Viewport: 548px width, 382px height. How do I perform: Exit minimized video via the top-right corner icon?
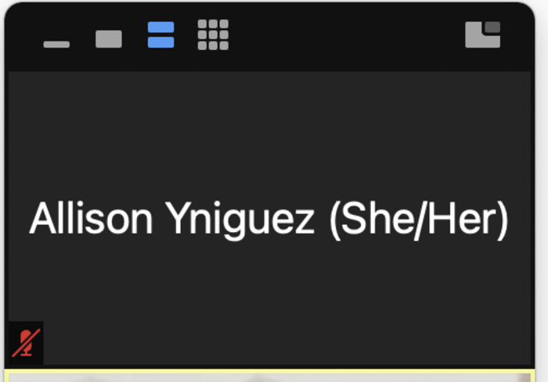point(482,35)
